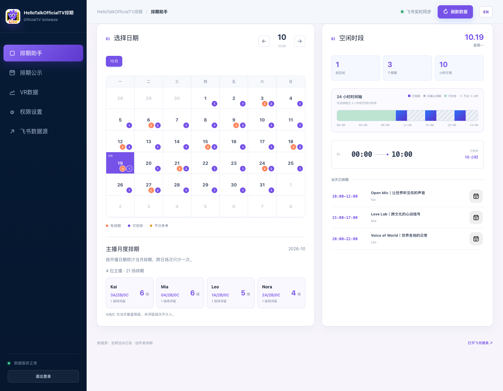
Task: Click the 10:00–12:00 time text
Action: click(345, 197)
